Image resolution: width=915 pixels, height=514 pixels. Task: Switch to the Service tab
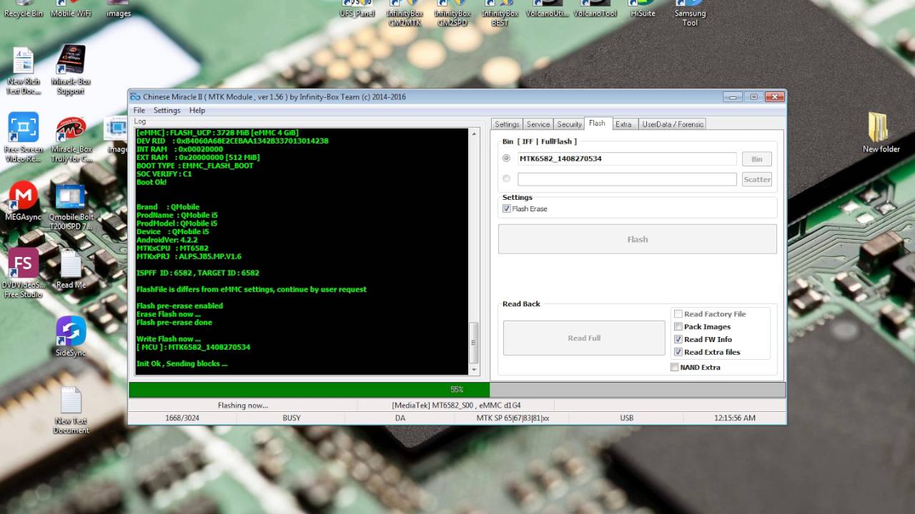[538, 124]
